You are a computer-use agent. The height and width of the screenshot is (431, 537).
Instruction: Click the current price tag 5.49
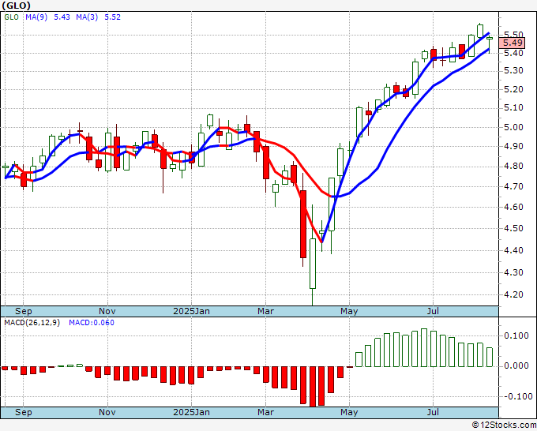[x=513, y=43]
